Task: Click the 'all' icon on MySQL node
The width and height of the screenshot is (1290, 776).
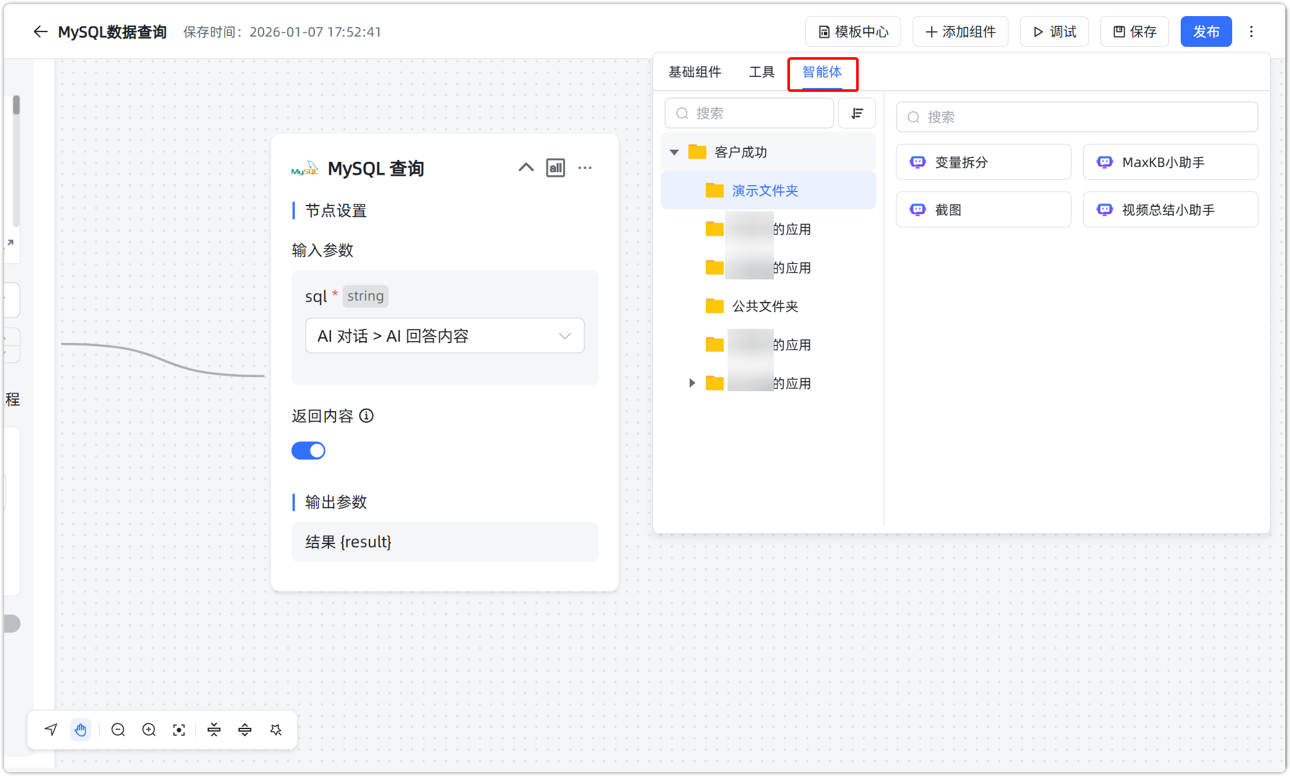Action: (555, 168)
